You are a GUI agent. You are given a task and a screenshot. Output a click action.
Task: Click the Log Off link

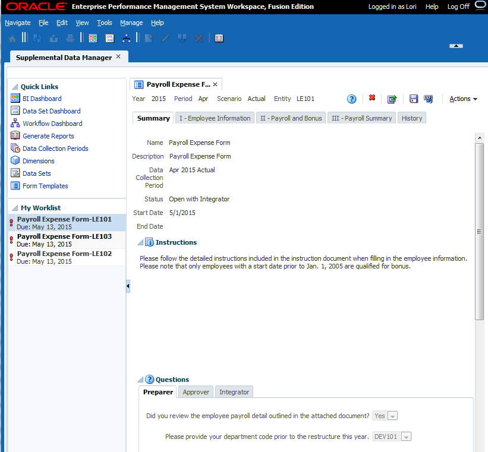(x=458, y=7)
